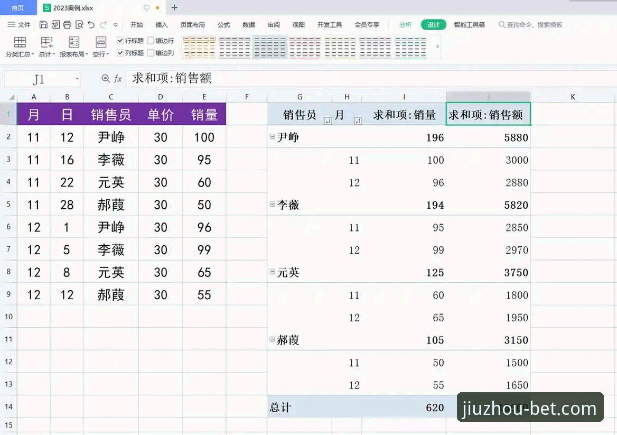Select the green 设计 tab
This screenshot has width=617, height=435.
pos(433,25)
